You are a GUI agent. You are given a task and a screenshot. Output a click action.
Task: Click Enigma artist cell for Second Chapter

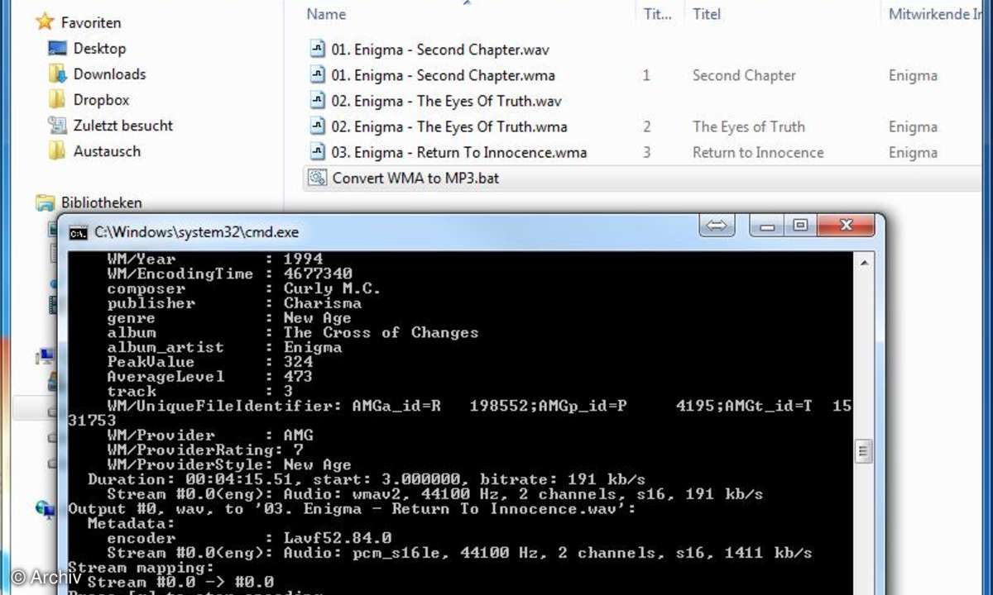tap(913, 74)
